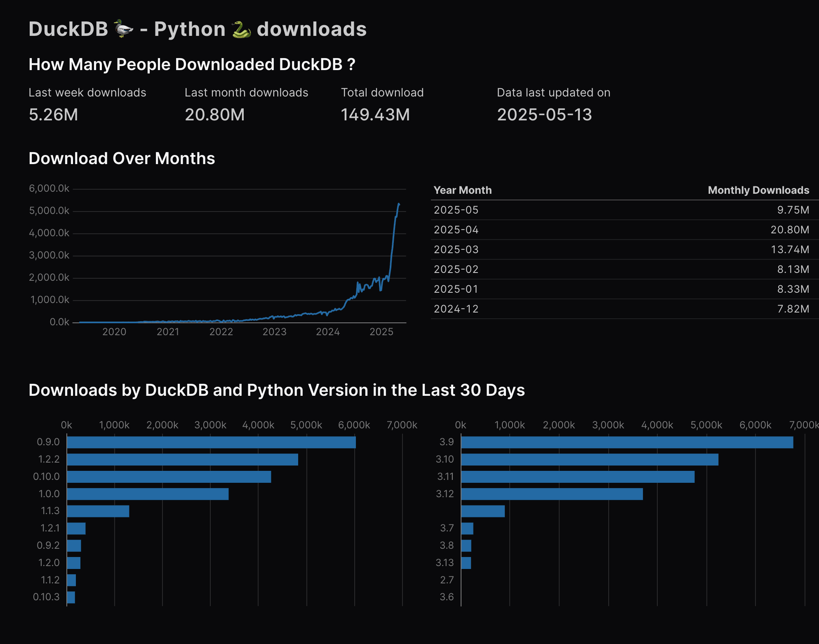Click the 6,000.0k y-axis label
Image resolution: width=819 pixels, height=644 pixels.
49,188
